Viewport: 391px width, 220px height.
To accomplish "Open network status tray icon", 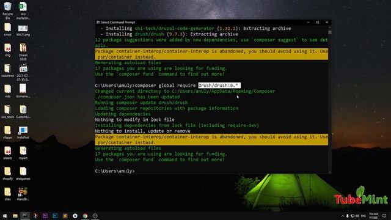I will coord(353,216).
